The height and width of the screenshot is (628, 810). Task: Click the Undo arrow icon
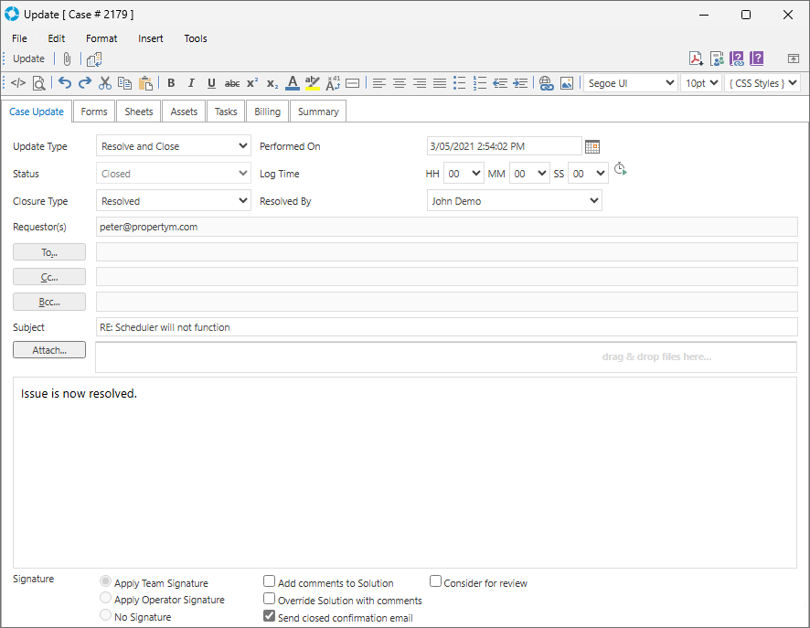65,83
